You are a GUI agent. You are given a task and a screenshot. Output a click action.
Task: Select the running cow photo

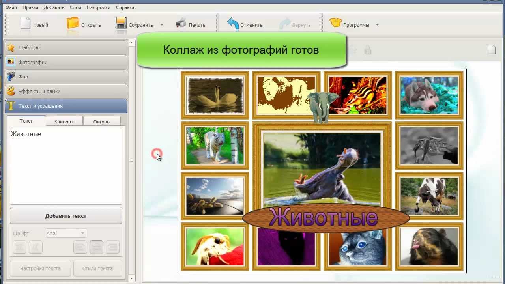click(x=429, y=196)
